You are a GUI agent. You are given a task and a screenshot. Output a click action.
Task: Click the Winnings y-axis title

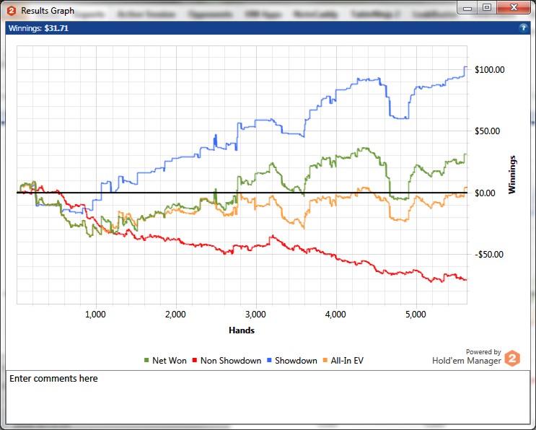513,175
